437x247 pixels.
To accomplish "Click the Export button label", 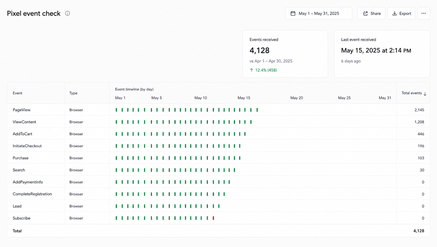I will click(x=405, y=13).
